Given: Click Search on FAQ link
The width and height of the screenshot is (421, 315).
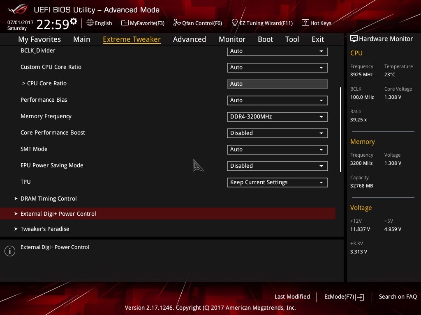Looking at the screenshot, I should tap(398, 297).
